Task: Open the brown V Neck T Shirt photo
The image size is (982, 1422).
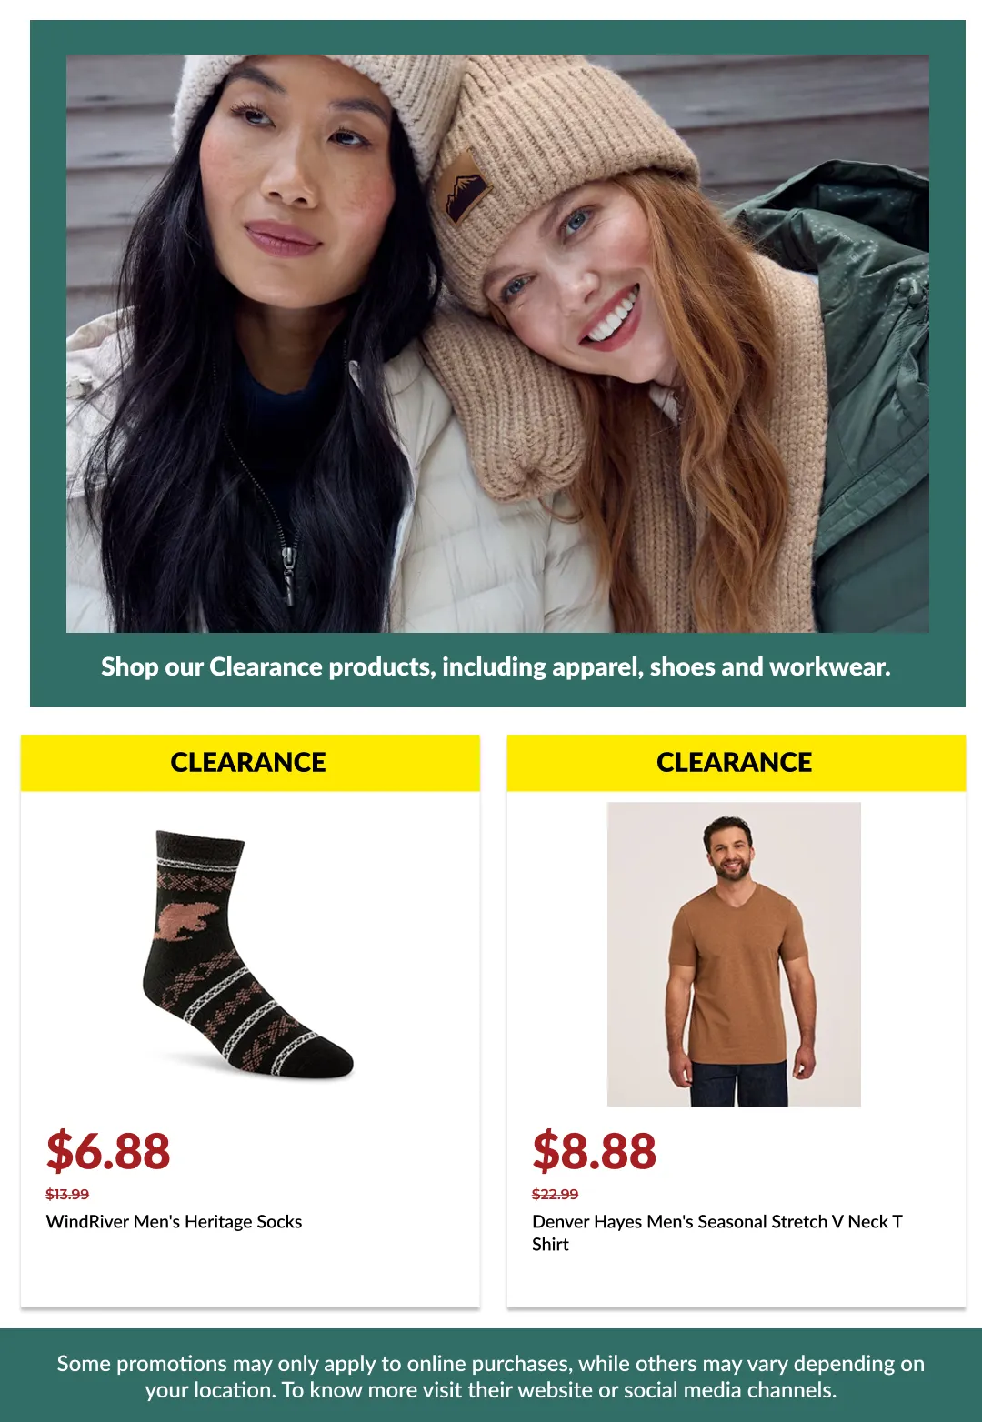Action: pyautogui.click(x=734, y=954)
